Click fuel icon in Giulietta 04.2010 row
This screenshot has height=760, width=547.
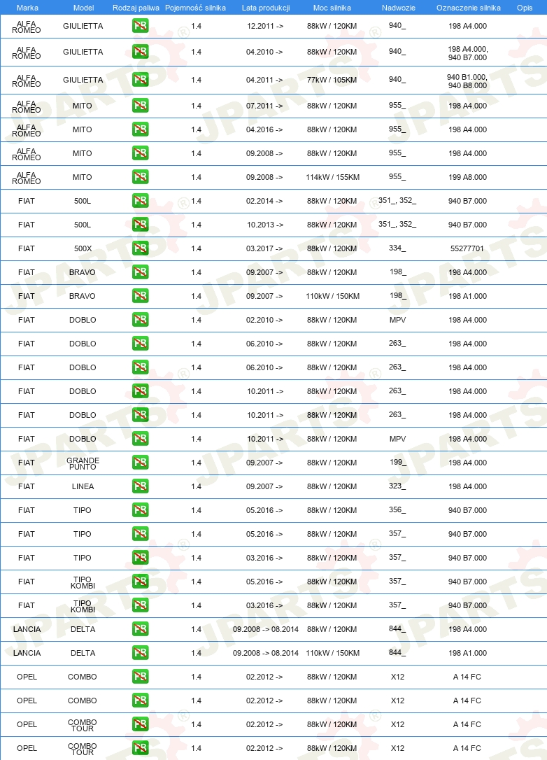click(140, 51)
